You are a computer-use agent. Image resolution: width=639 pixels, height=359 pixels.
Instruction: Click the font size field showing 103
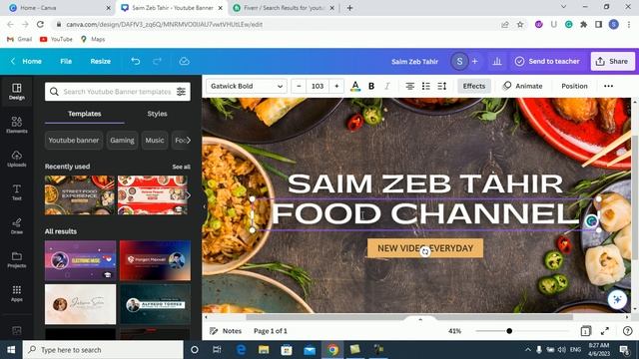pos(318,86)
